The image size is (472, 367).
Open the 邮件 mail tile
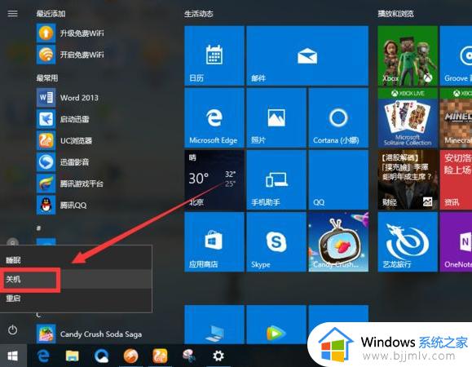point(307,55)
